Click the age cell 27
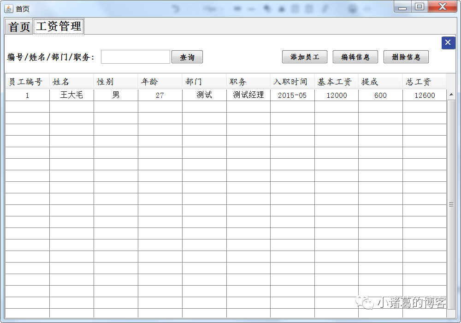Screen dimensions: 461x323 160,95
